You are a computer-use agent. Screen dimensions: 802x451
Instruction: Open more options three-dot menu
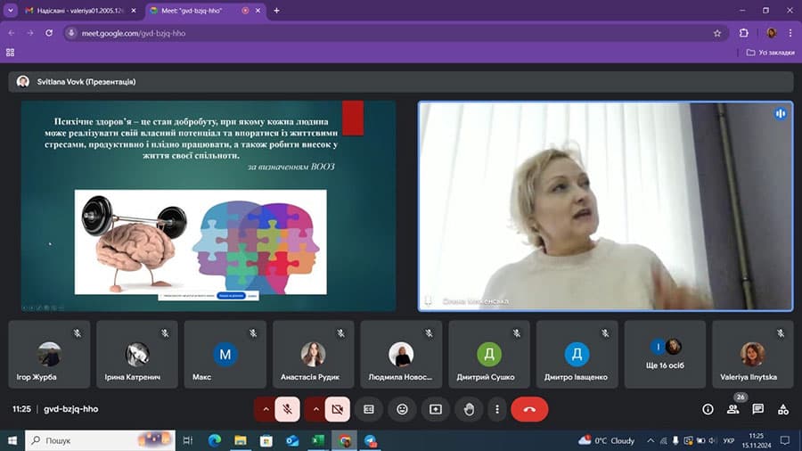tap(497, 409)
